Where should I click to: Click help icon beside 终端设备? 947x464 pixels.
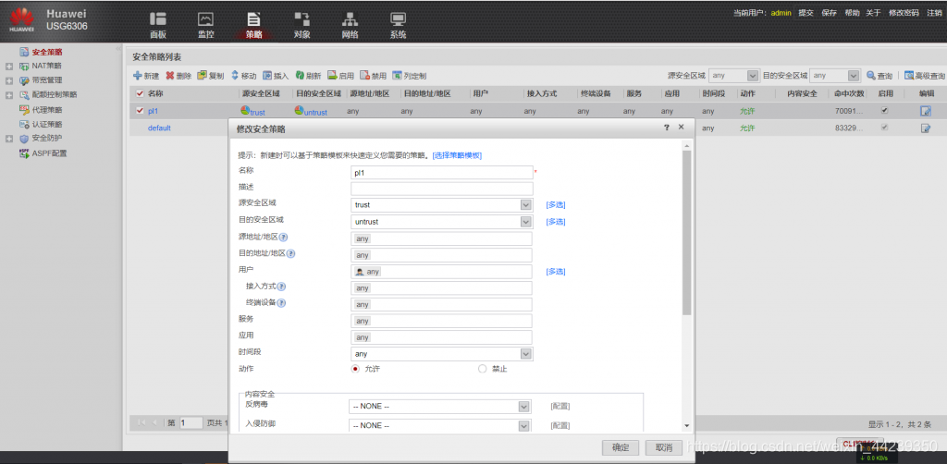click(281, 303)
